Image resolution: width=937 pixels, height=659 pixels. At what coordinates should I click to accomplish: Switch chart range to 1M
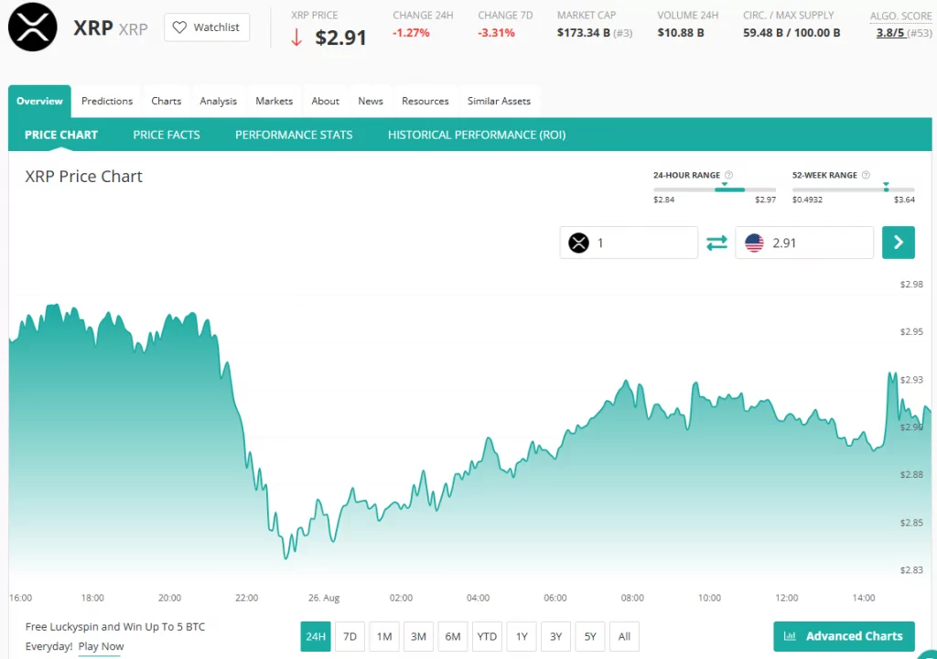point(383,636)
